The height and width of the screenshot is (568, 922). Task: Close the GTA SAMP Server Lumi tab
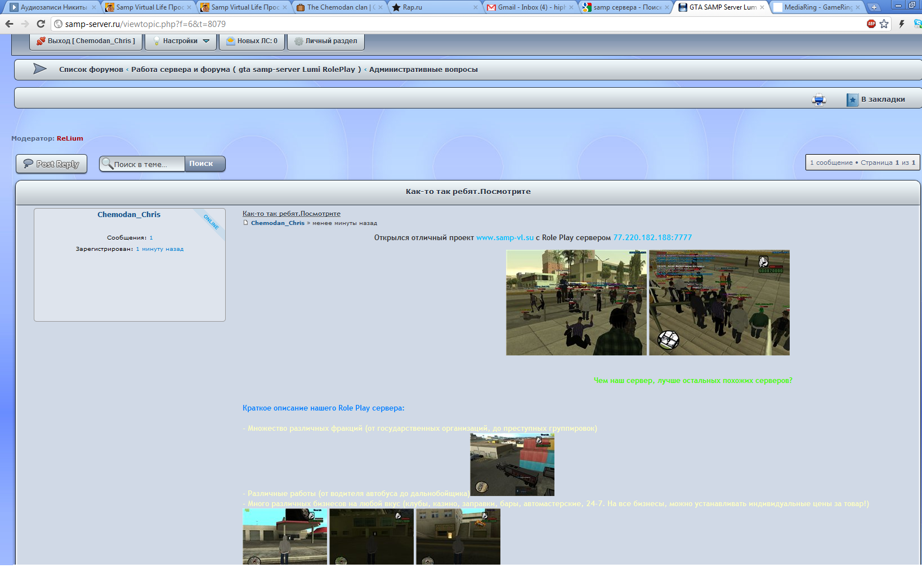[x=762, y=7]
